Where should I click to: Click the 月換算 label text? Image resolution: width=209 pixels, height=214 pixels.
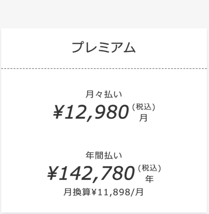pos(77,192)
